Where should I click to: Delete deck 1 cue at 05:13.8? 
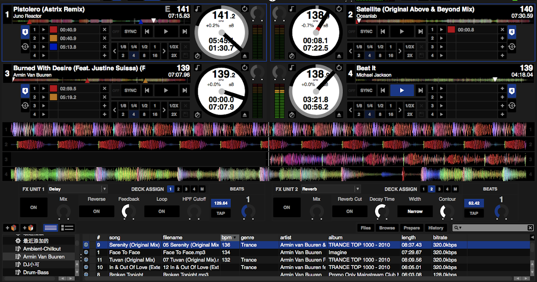(x=104, y=47)
